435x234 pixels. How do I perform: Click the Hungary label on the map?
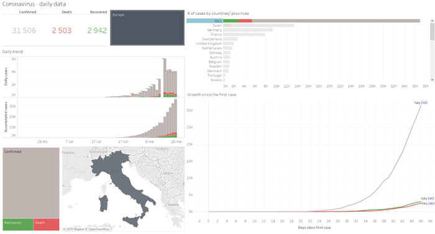[162, 149]
